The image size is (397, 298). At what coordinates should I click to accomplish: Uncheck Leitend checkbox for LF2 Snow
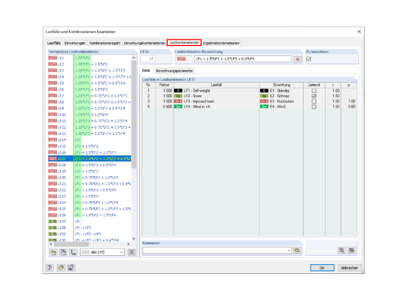point(314,96)
